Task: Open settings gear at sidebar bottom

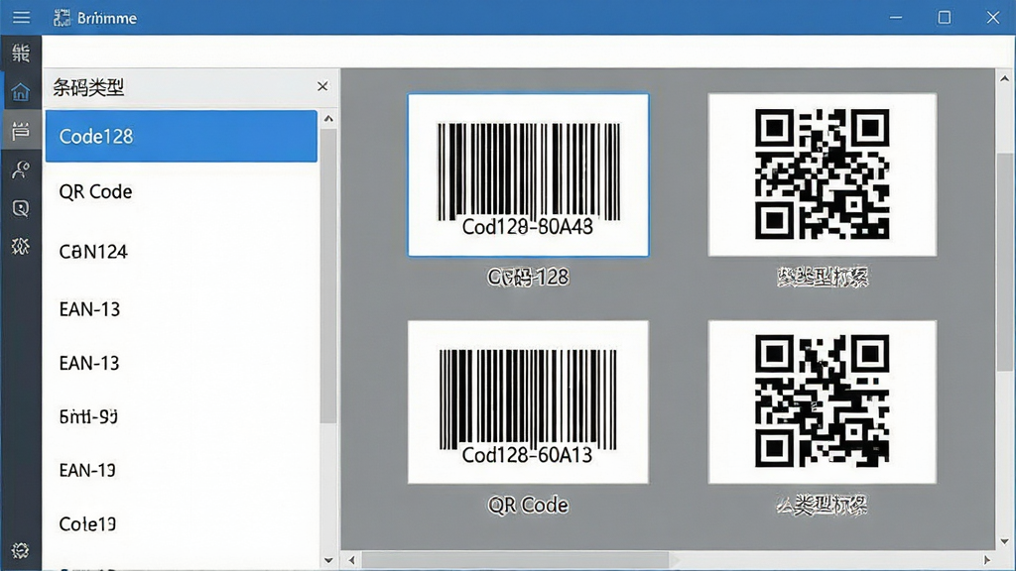Action: pyautogui.click(x=21, y=550)
